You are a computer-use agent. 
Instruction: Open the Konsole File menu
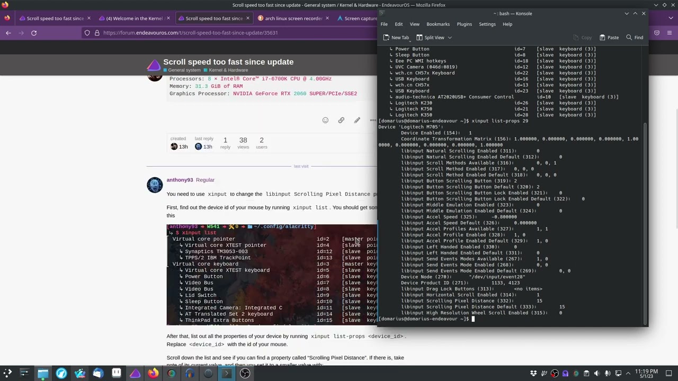(x=384, y=24)
